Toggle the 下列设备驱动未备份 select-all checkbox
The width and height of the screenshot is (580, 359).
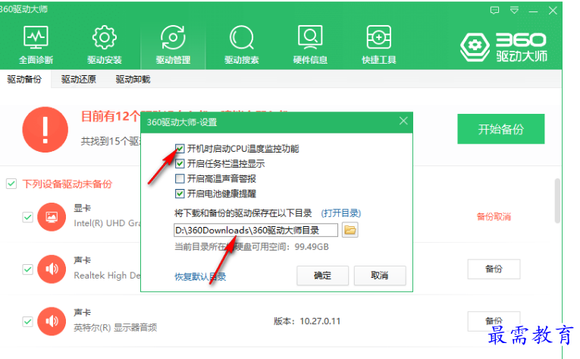click(11, 184)
